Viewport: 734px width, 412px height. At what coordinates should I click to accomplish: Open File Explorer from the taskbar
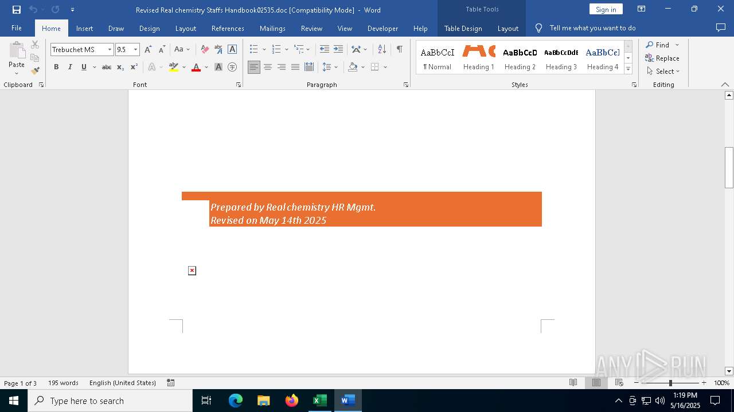264,401
